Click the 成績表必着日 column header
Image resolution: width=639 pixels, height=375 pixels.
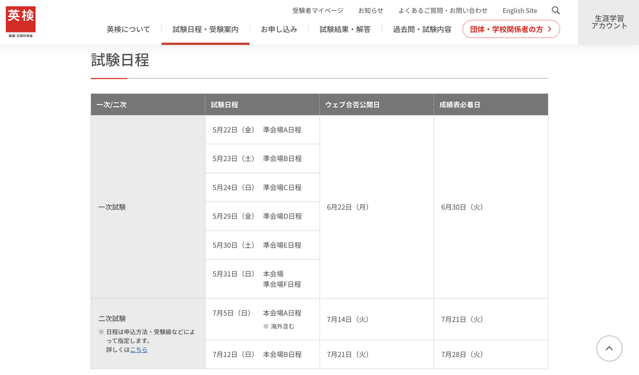coord(491,104)
